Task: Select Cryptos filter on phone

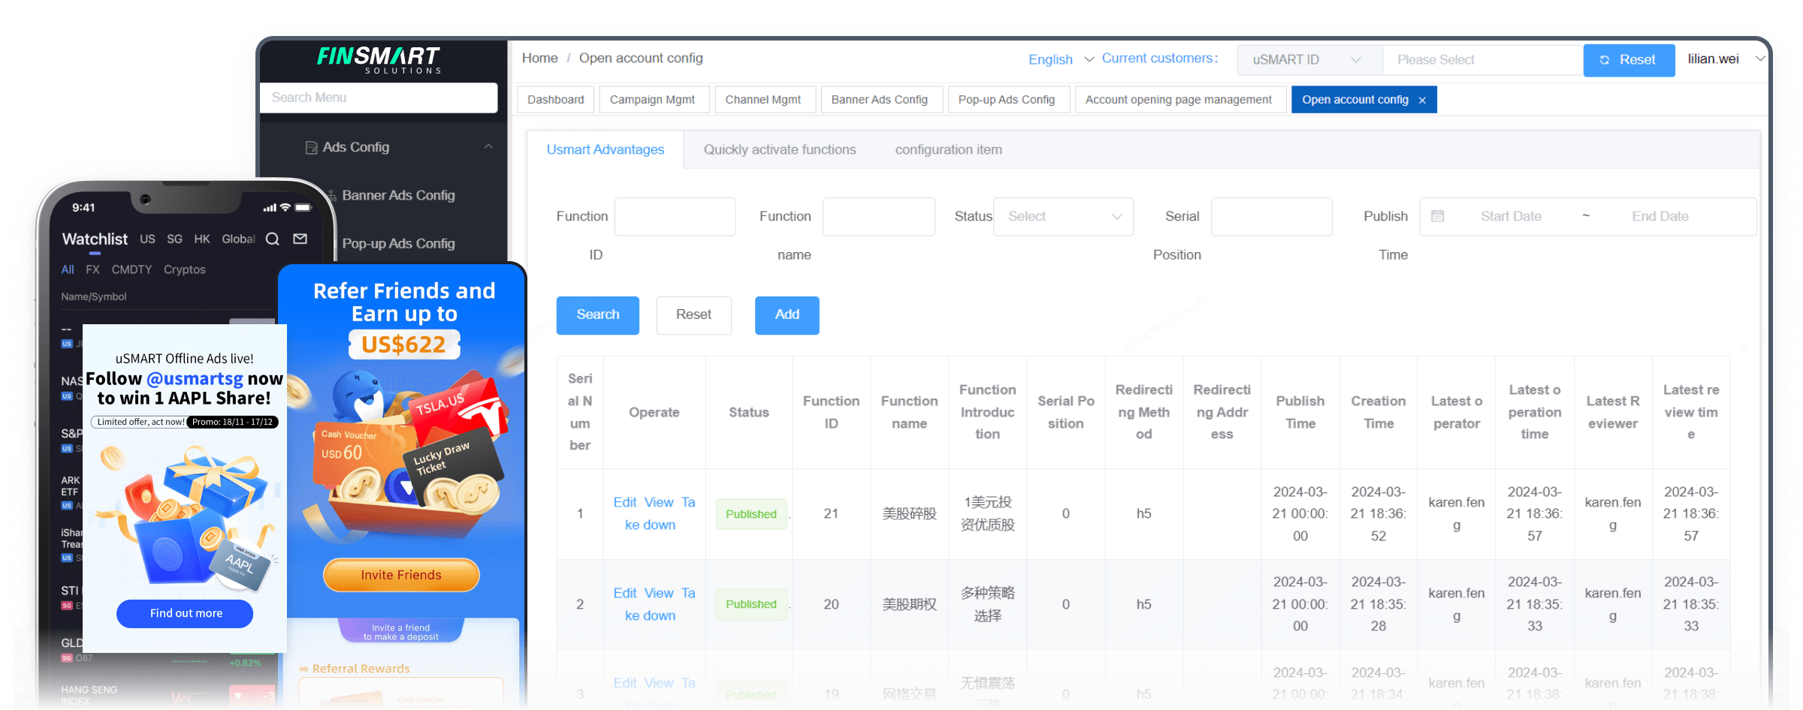Action: (x=184, y=269)
